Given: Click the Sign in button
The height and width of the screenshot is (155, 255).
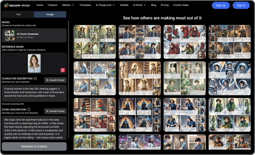Looking at the screenshot, I should [241, 5].
